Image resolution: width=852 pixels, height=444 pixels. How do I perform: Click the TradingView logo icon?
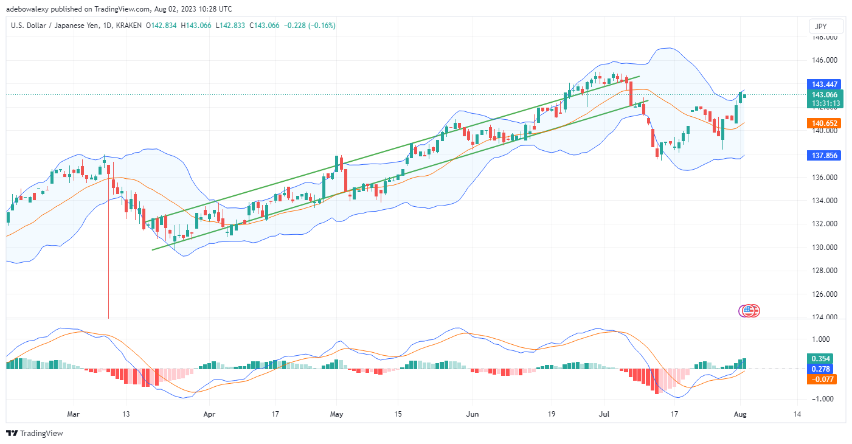coord(12,433)
